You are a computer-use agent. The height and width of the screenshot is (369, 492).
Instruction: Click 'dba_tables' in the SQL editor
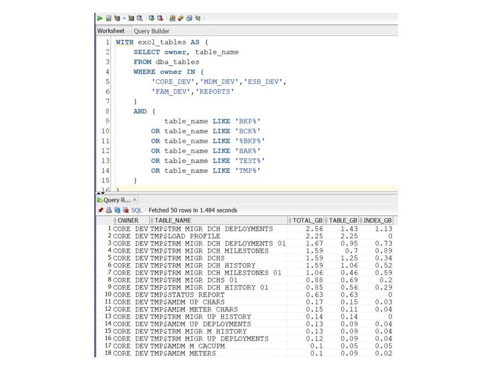177,62
